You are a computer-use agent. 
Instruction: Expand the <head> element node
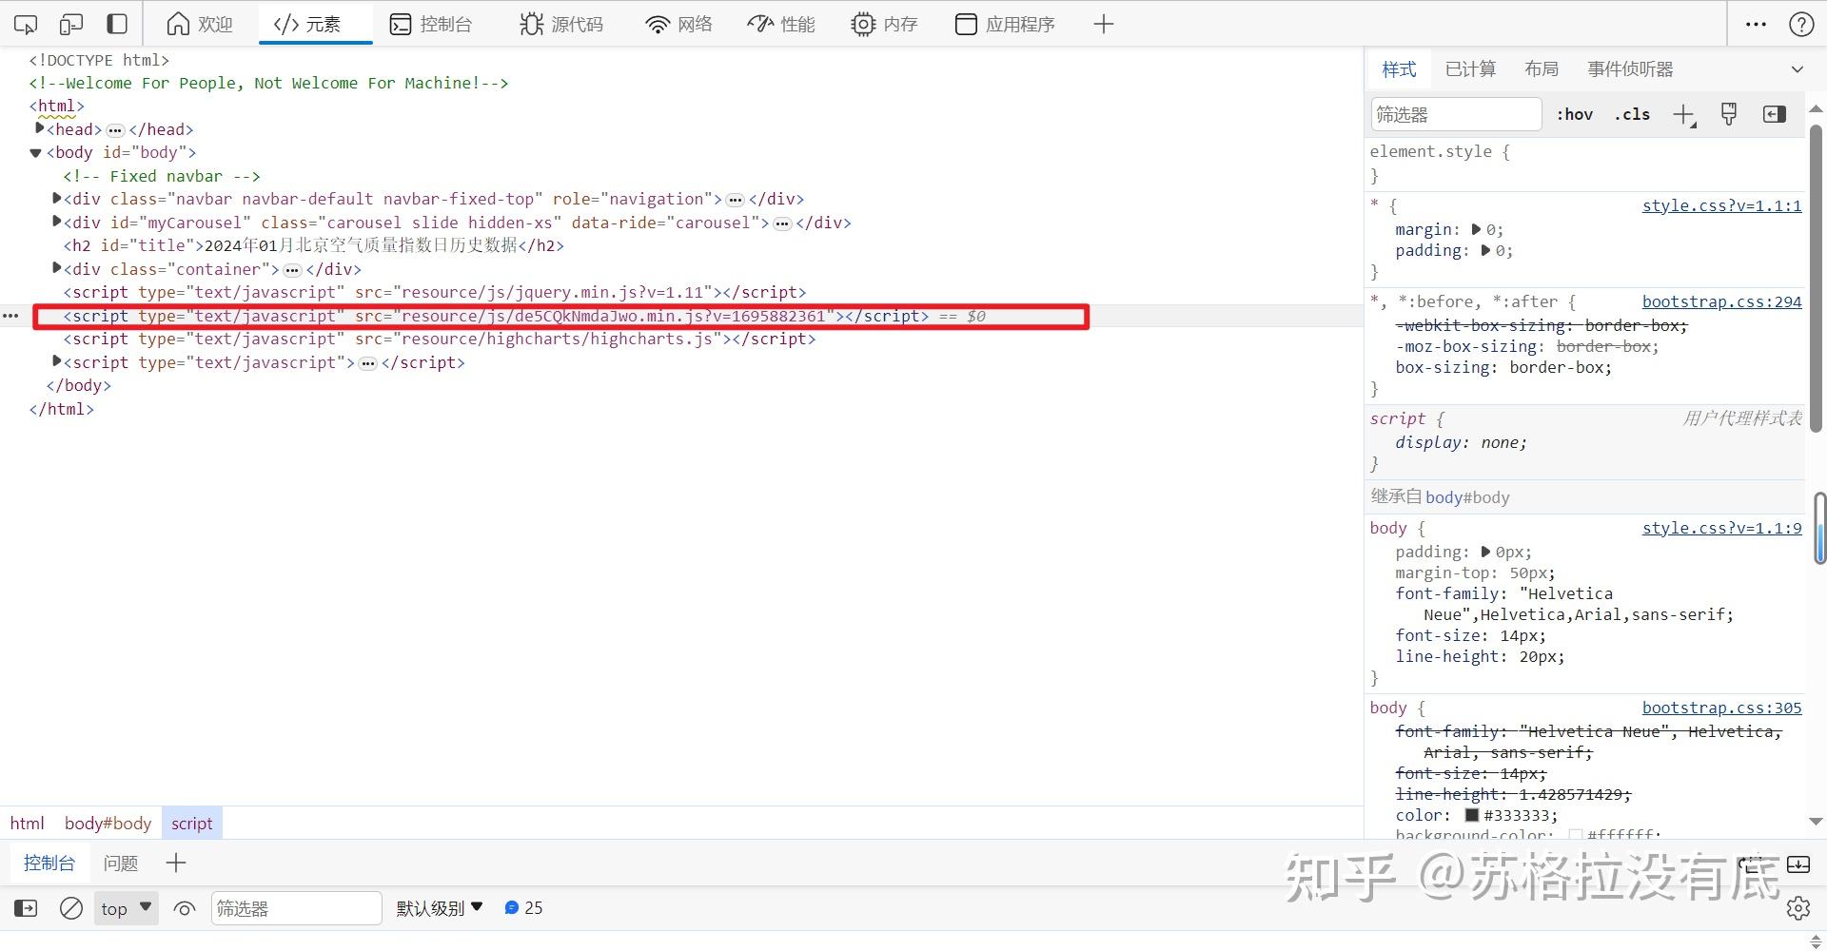[x=40, y=128]
